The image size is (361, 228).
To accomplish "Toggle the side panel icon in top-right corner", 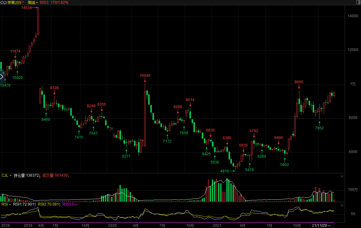I will coord(358,2).
